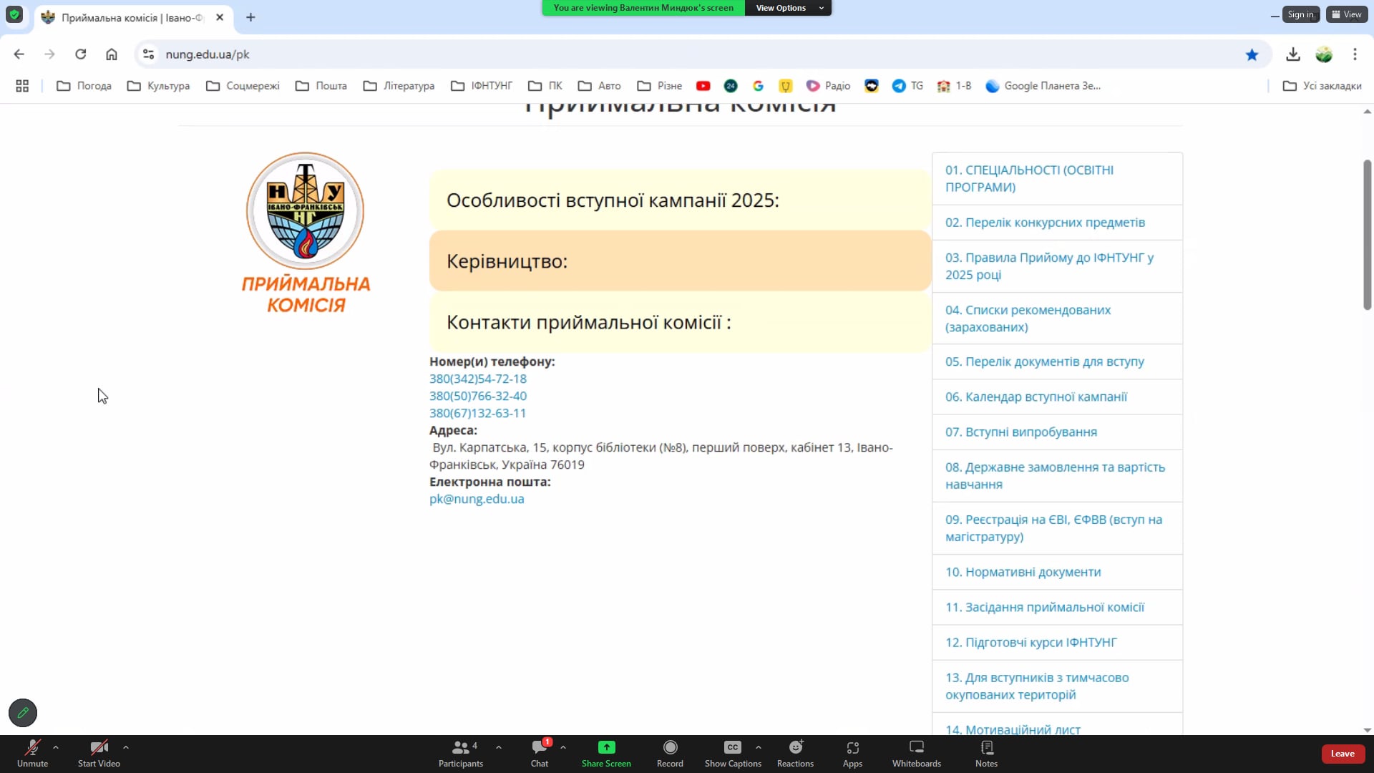Open the Chat panel
Image resolution: width=1374 pixels, height=773 pixels.
[540, 754]
